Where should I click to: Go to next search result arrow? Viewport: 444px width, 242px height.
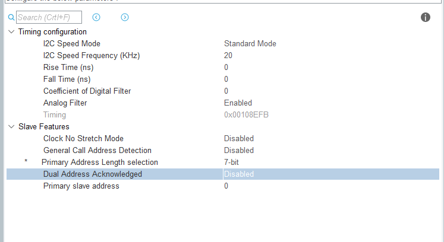tap(125, 17)
